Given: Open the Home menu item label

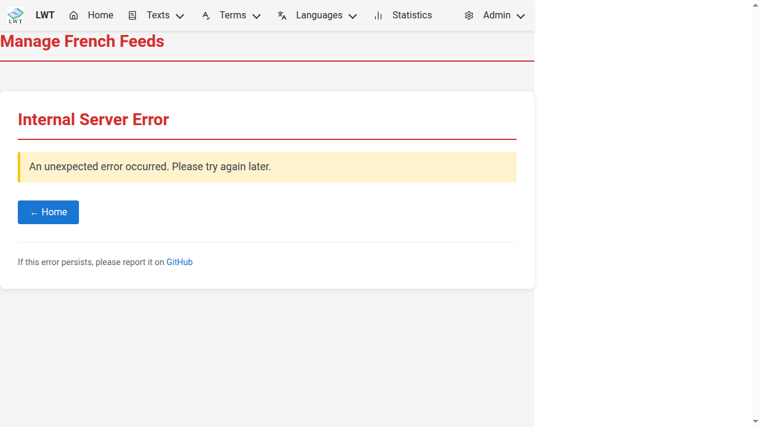Looking at the screenshot, I should [100, 15].
